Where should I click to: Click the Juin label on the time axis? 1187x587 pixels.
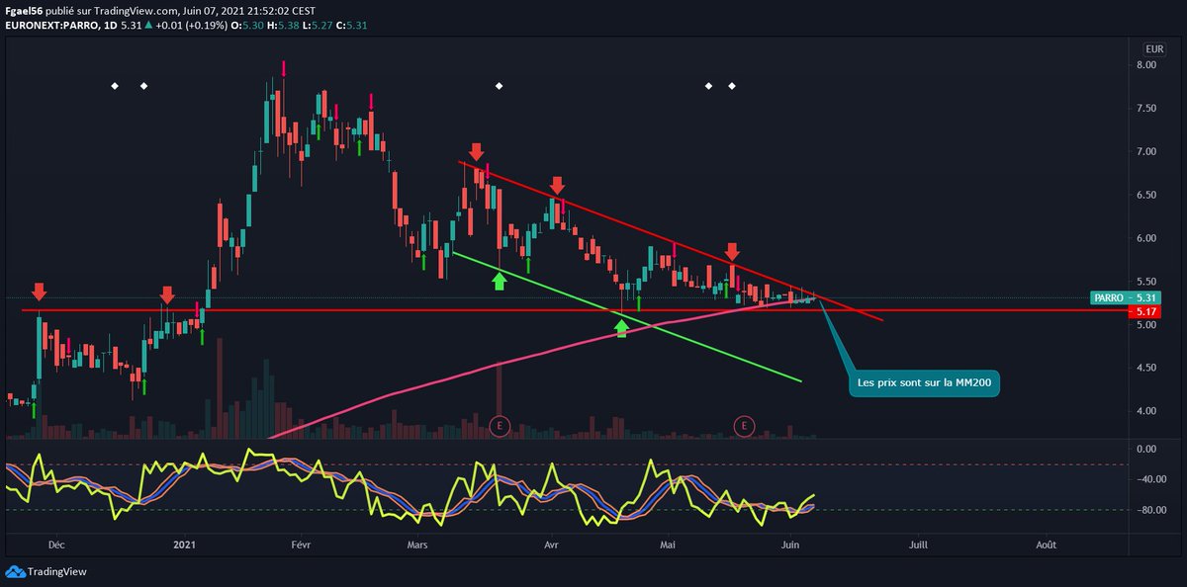point(790,545)
